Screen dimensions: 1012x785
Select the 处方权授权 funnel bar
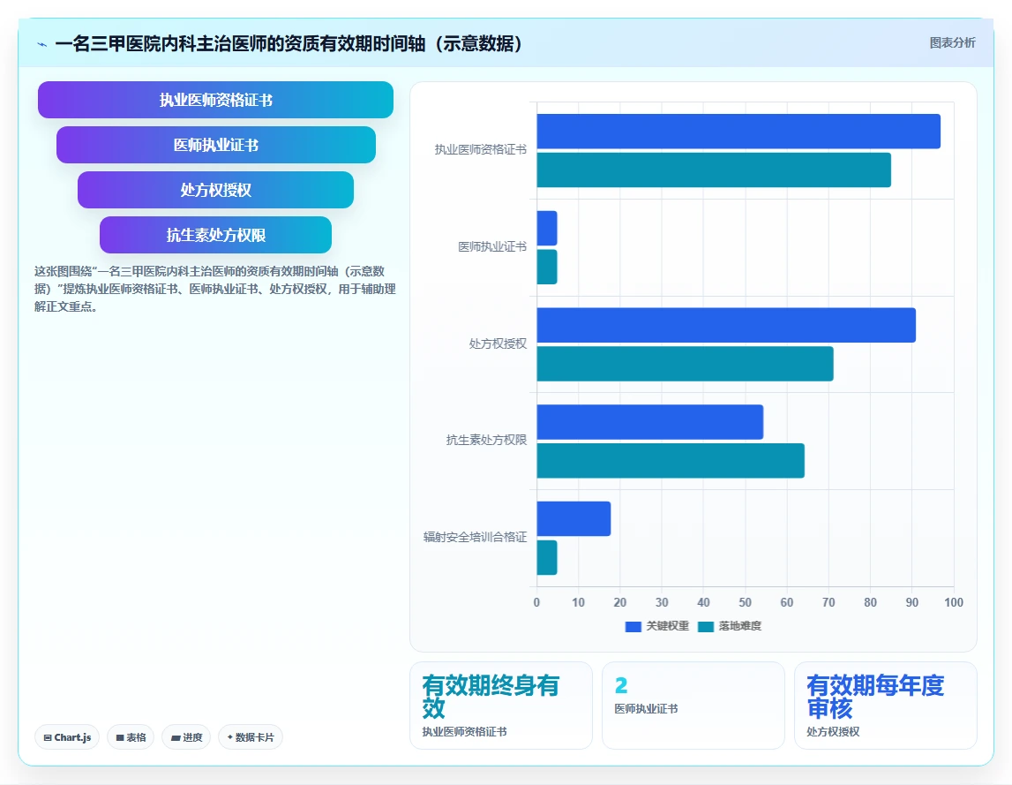click(215, 190)
